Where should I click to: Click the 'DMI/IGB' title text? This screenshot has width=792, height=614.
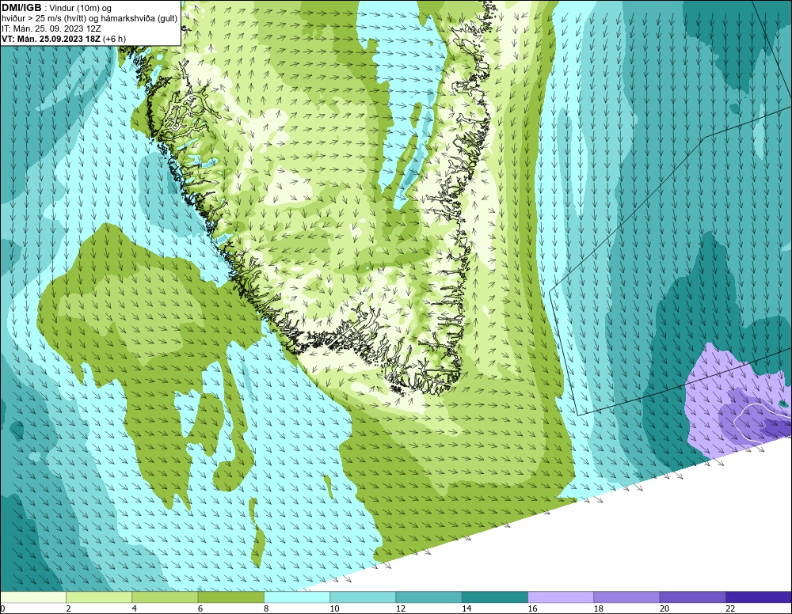point(21,8)
